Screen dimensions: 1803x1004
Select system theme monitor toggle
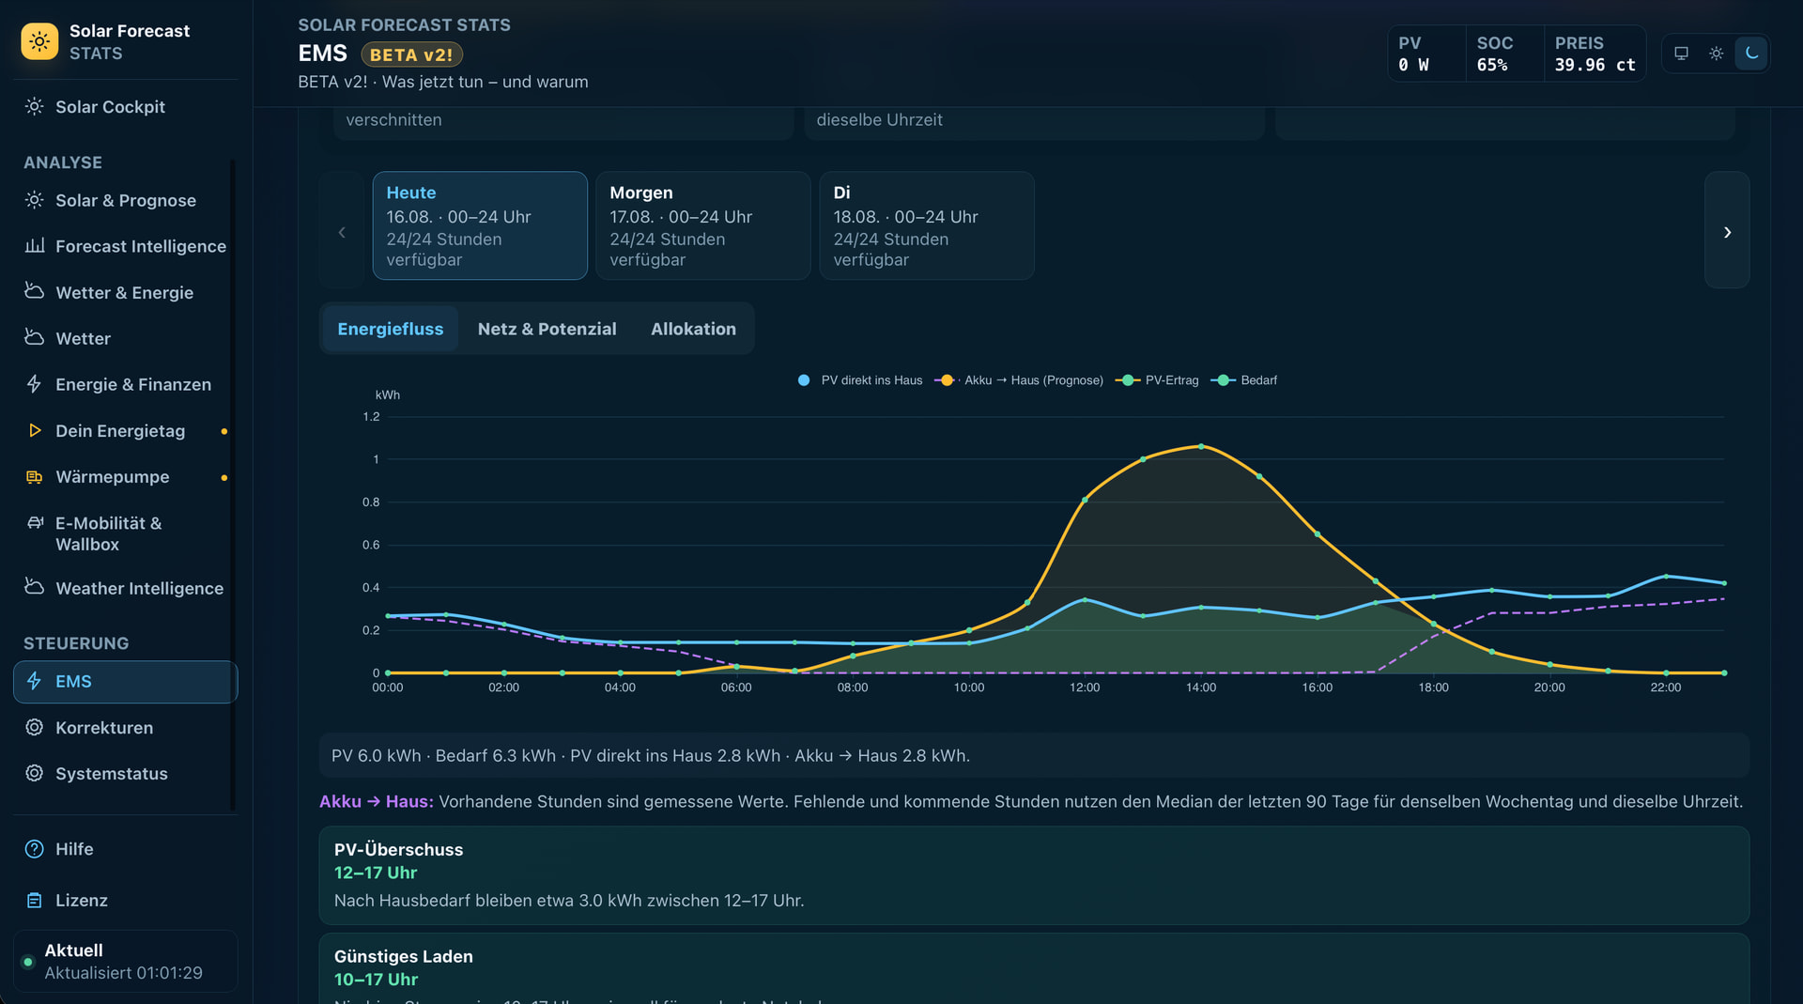coord(1682,54)
